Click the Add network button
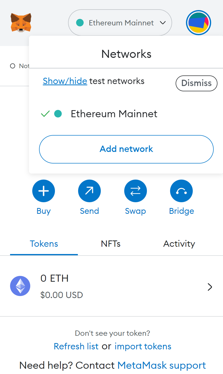 pos(126,149)
